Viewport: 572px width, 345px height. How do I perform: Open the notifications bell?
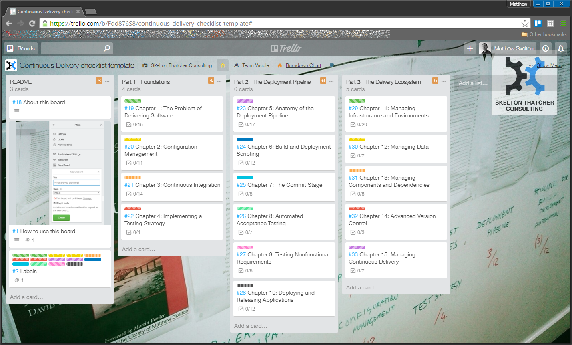click(x=561, y=48)
